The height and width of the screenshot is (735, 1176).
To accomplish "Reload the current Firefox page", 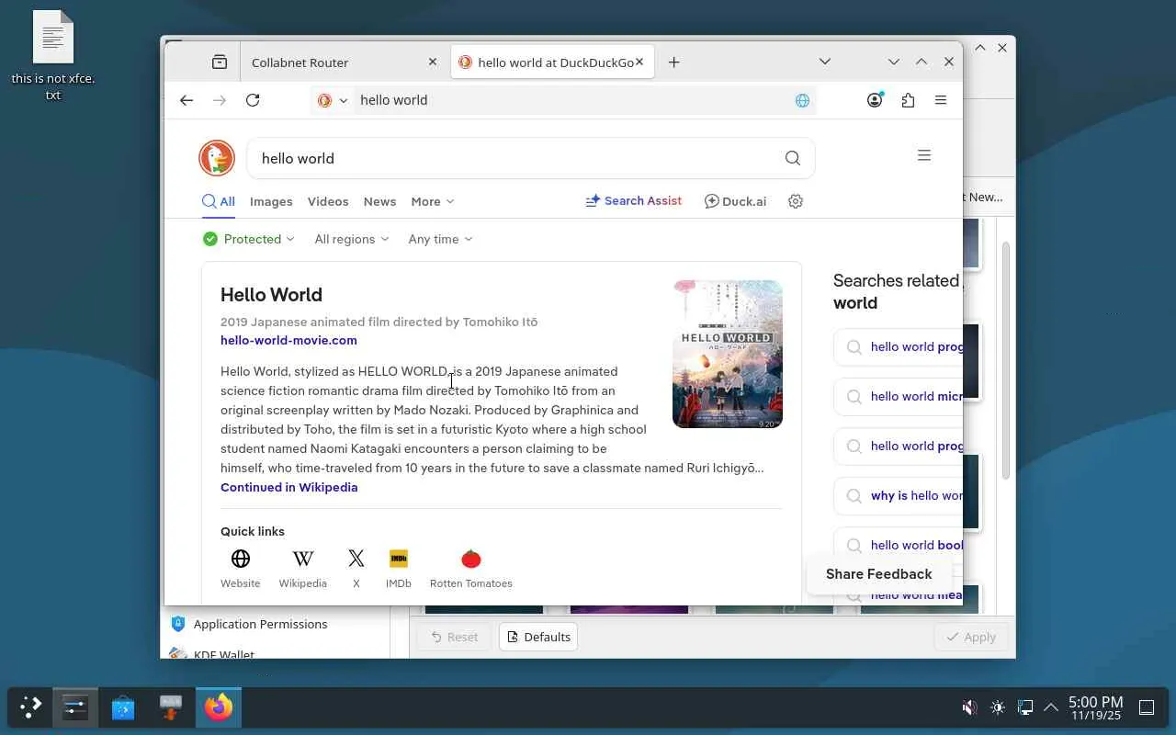I will pyautogui.click(x=253, y=100).
